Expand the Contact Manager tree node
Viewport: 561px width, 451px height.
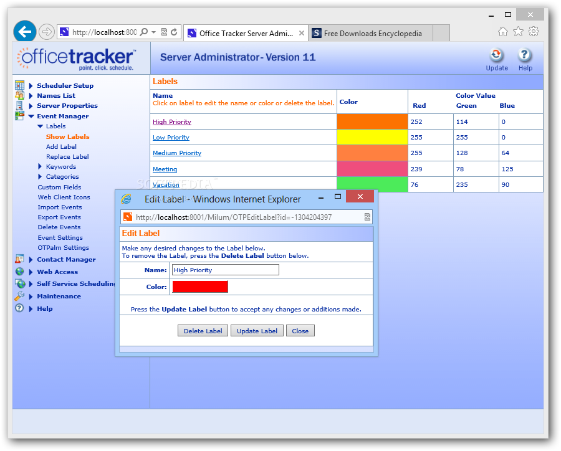point(31,259)
